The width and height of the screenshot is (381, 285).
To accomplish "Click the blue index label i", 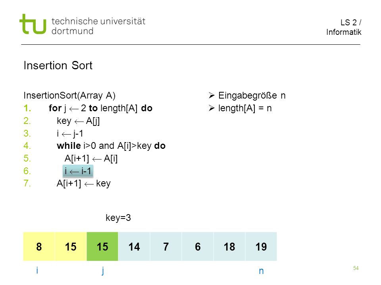I will [x=37, y=270].
